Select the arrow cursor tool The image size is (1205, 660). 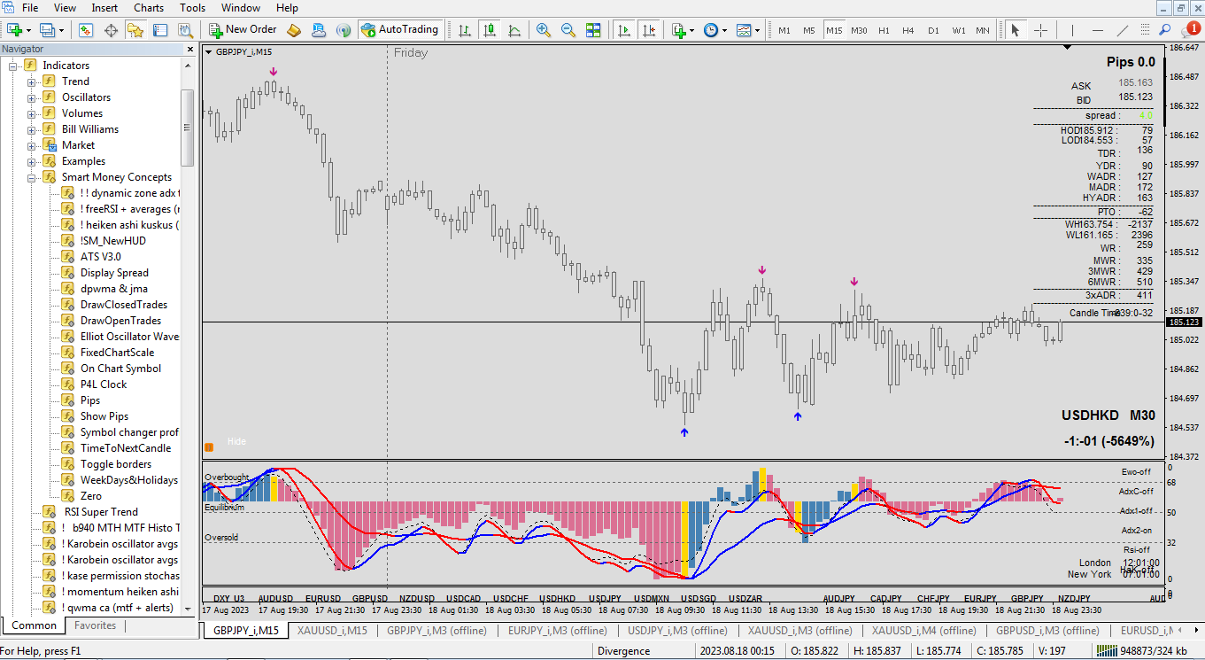coord(1016,30)
